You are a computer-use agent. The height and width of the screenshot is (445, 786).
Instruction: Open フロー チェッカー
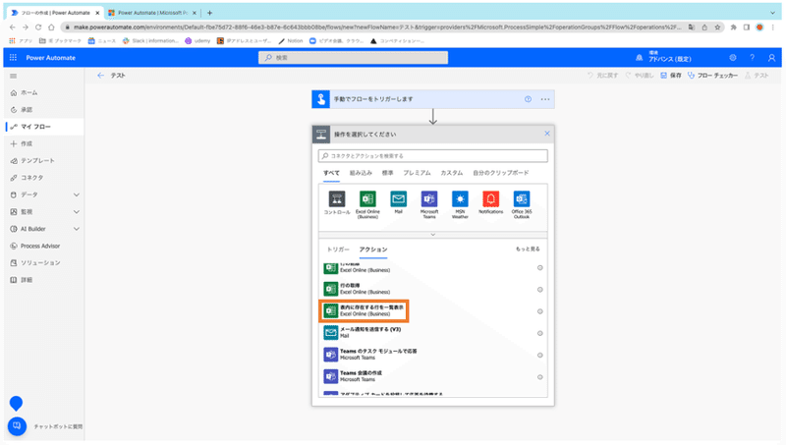click(x=713, y=76)
